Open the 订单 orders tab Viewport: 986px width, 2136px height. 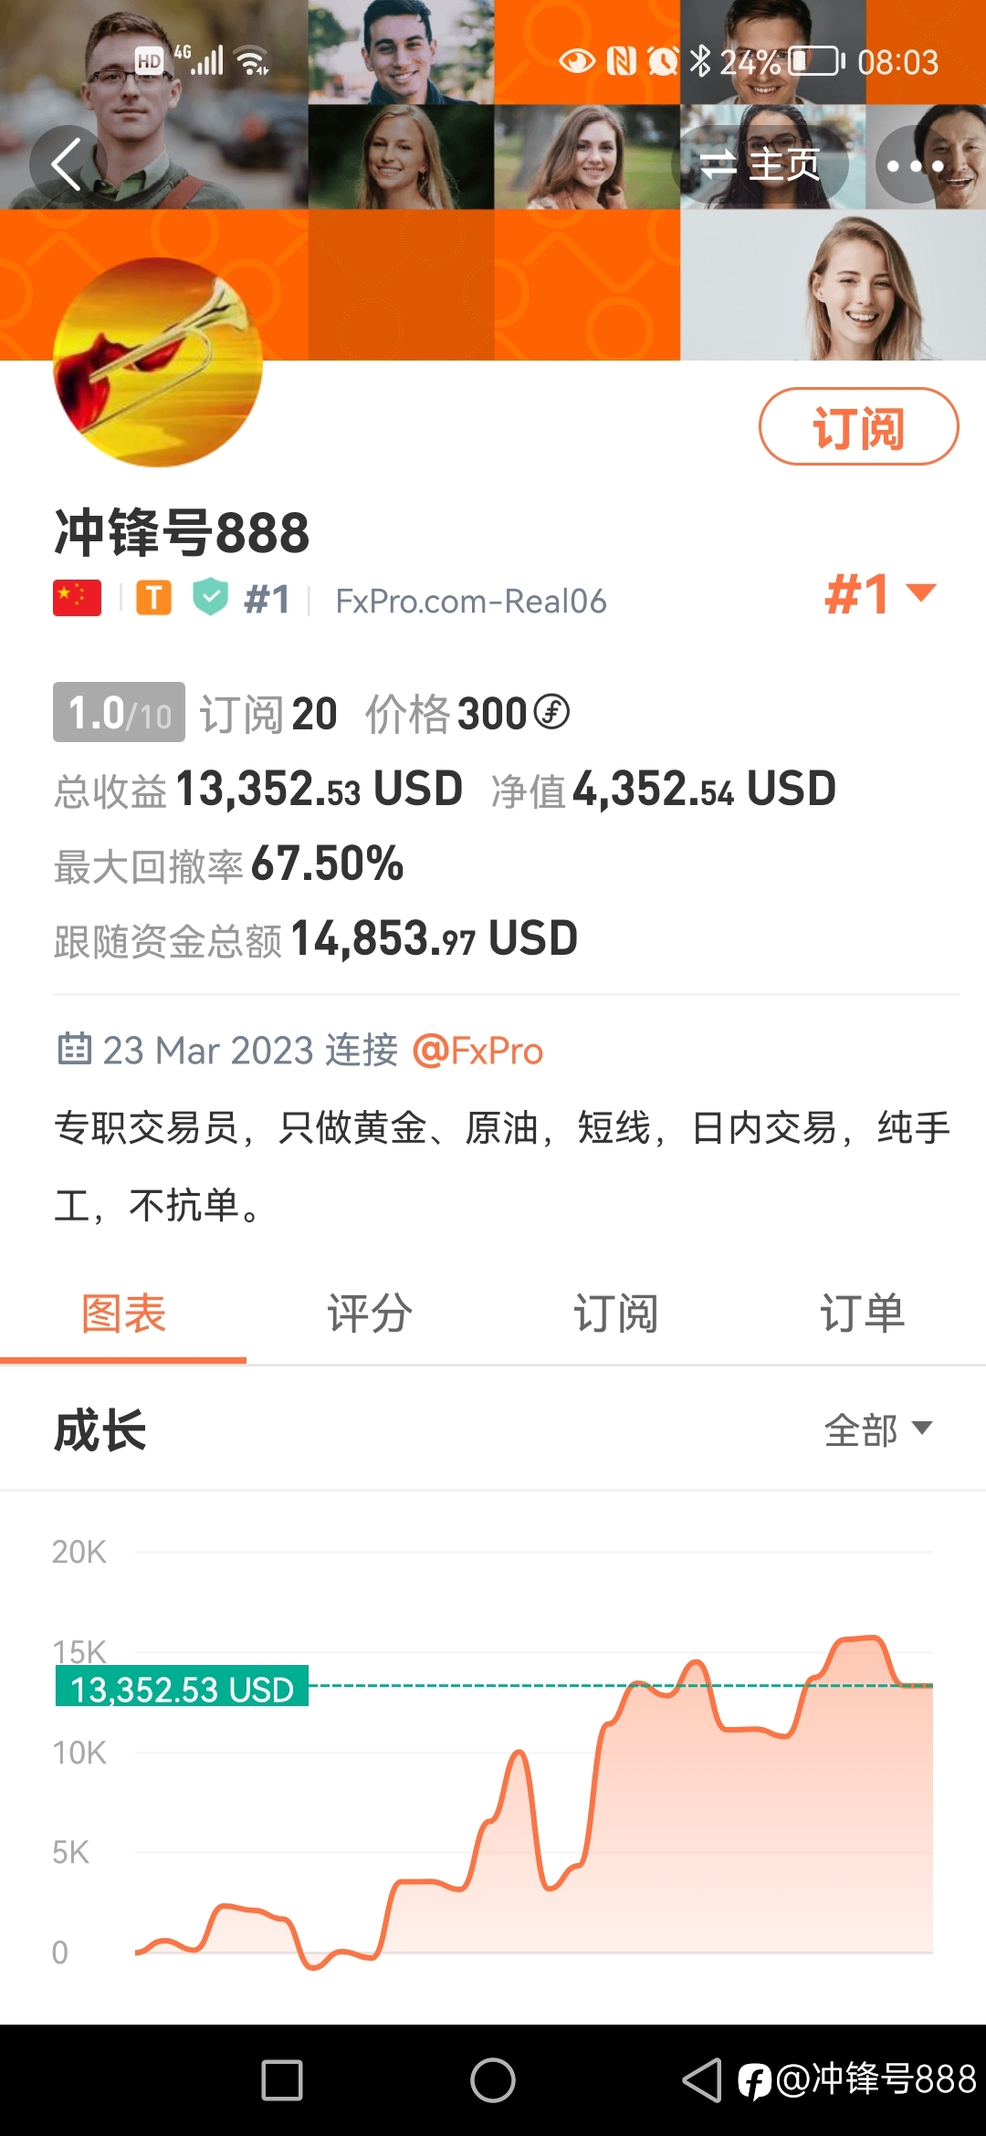[x=863, y=1314]
